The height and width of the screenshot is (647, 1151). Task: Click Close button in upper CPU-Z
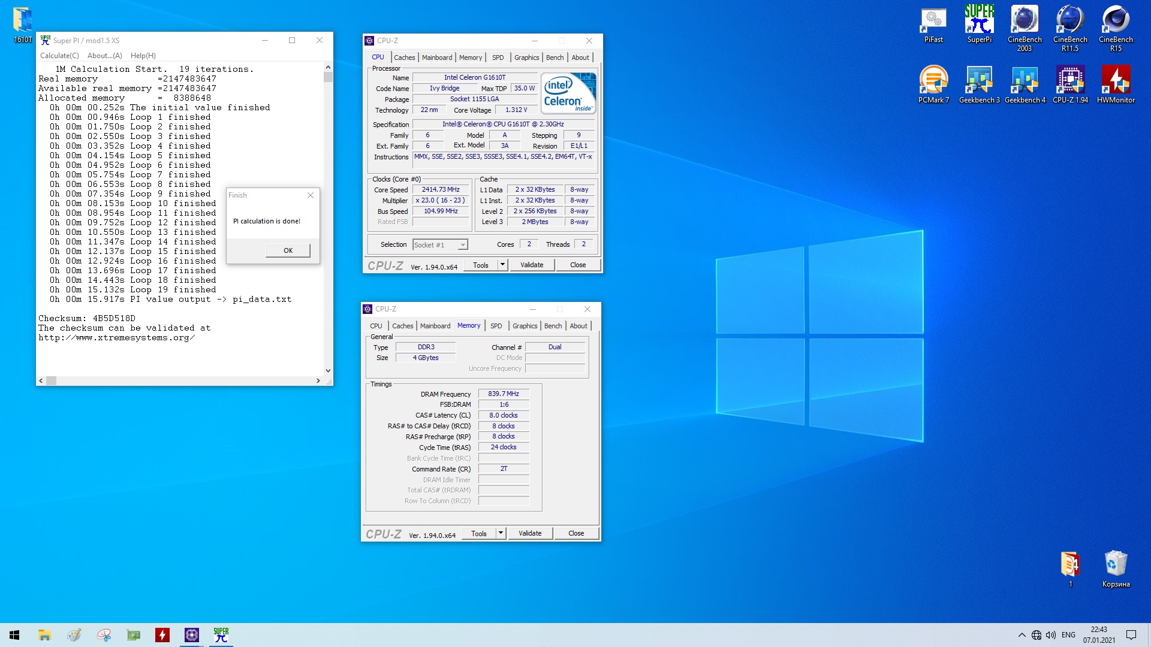click(578, 265)
